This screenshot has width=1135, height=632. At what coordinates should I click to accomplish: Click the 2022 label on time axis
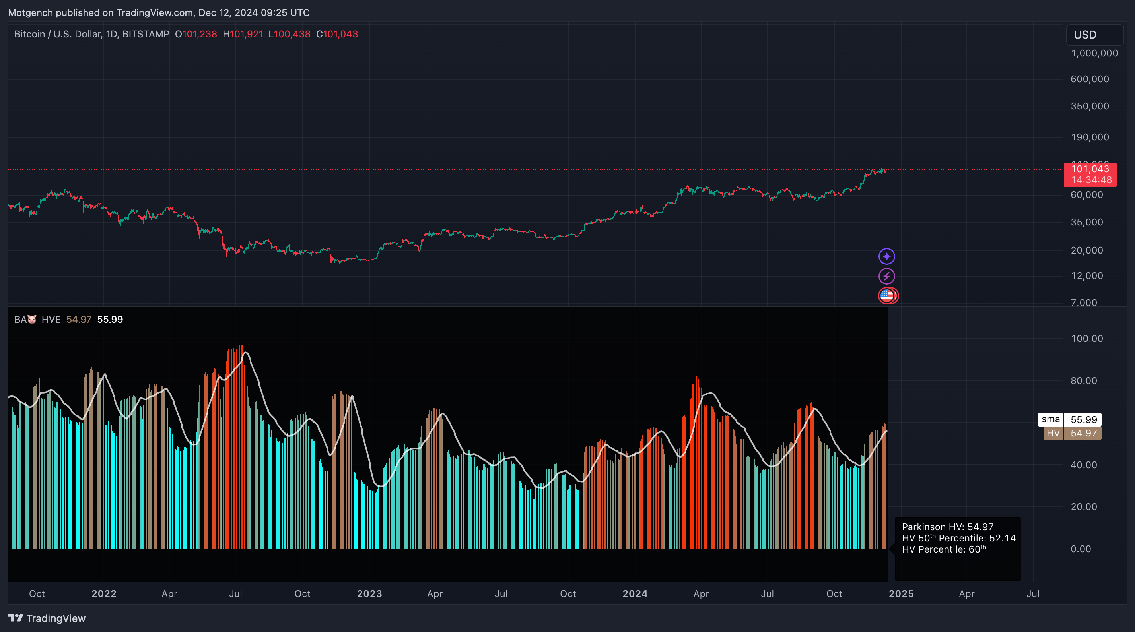pos(104,594)
